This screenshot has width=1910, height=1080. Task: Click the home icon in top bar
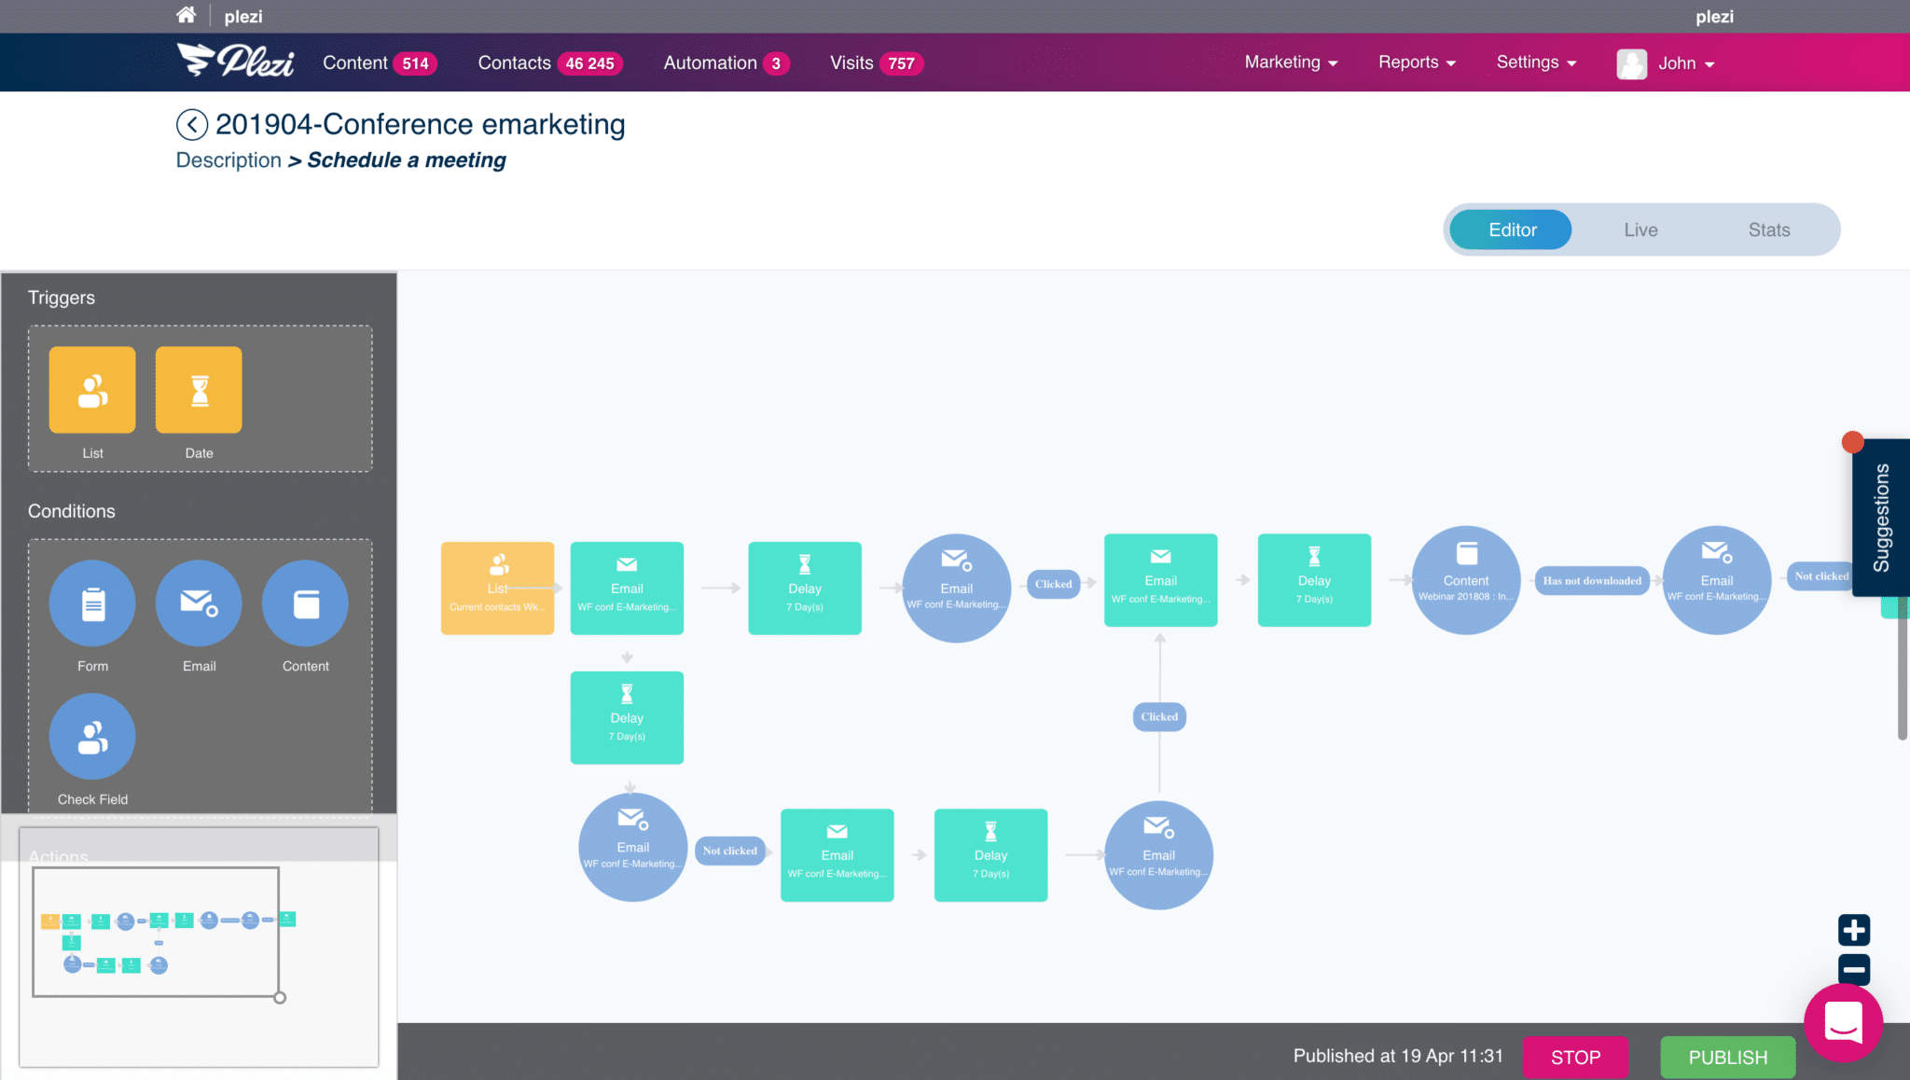pos(187,15)
